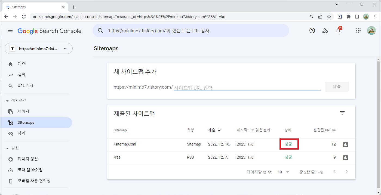Click the 성공 status for /sitemap.xml

pos(288,144)
